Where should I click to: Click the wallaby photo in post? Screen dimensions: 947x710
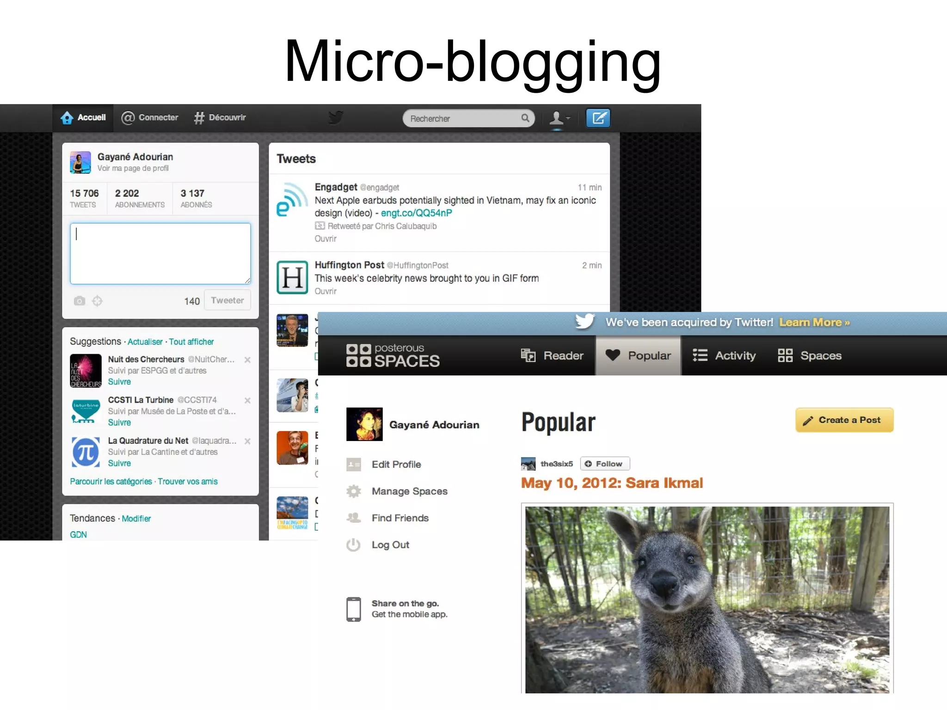tap(707, 600)
